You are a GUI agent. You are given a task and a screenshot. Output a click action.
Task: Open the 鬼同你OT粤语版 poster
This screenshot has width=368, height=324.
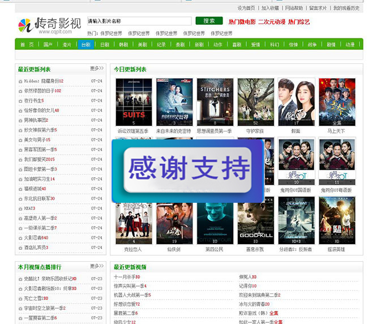337,161
